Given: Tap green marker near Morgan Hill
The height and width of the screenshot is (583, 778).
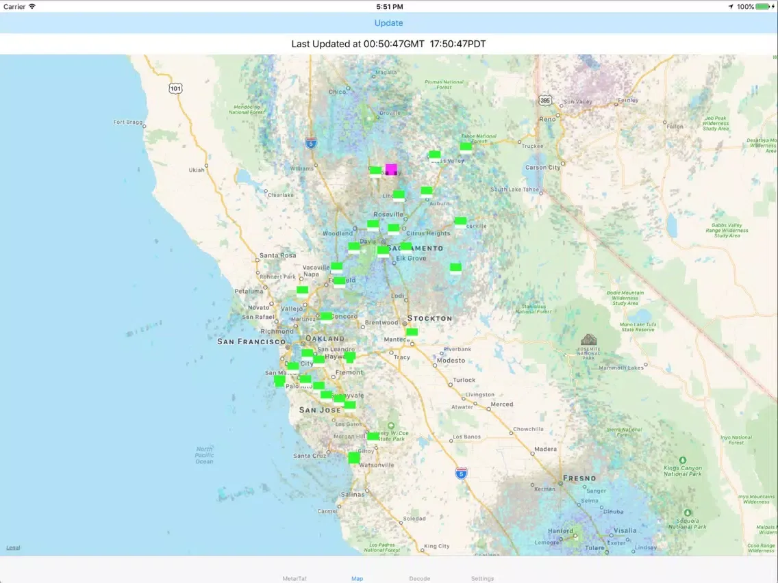Looking at the screenshot, I should tap(373, 437).
